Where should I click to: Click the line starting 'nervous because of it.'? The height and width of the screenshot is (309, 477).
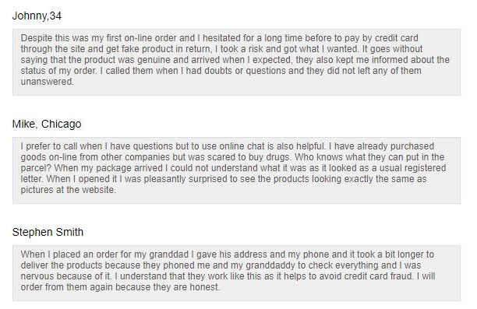pyautogui.click(x=228, y=276)
